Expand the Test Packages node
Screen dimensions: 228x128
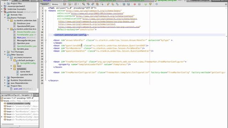point(5,52)
